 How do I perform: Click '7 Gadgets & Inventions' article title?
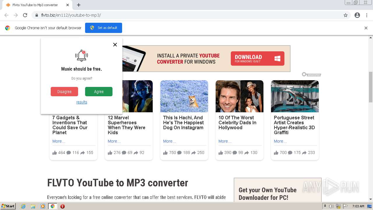pos(70,125)
